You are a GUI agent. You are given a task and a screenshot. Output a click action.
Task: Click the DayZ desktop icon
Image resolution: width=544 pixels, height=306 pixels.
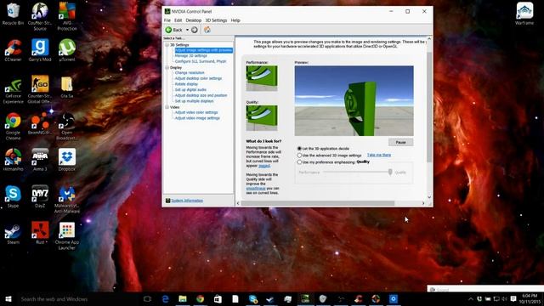click(x=40, y=194)
